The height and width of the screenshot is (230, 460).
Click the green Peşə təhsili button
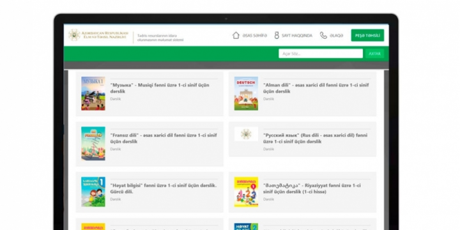(367, 36)
